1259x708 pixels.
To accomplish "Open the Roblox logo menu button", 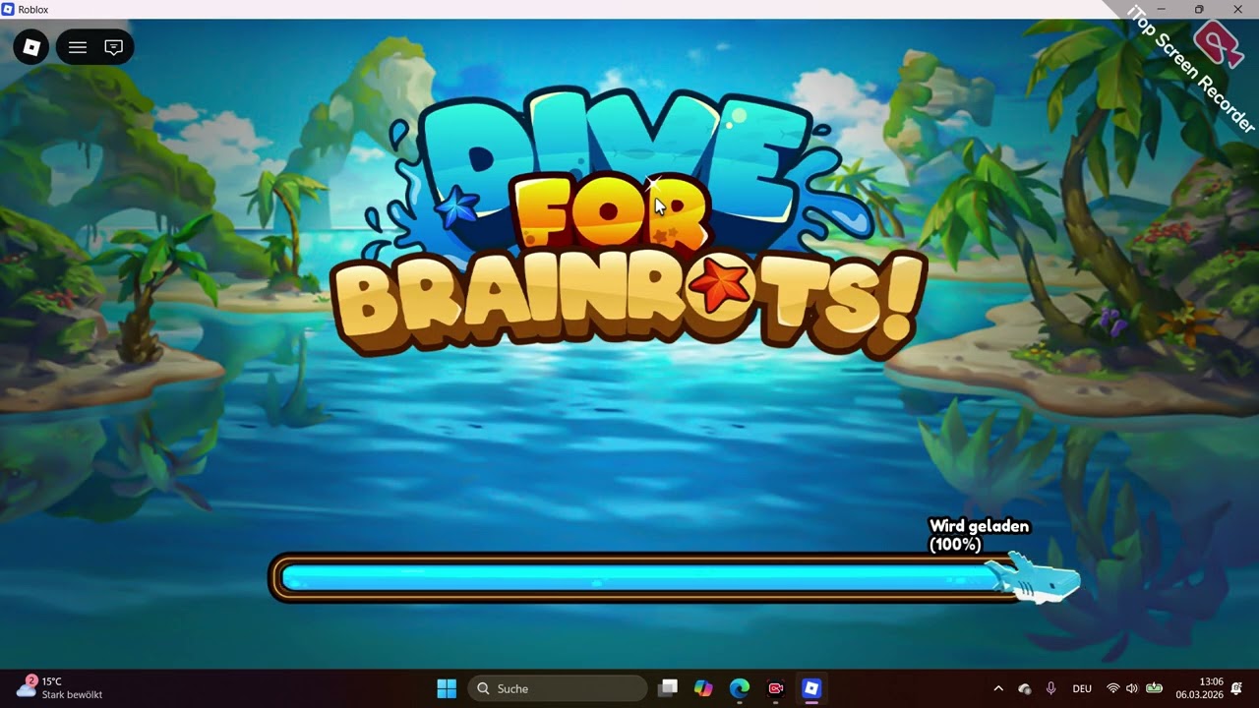I will [31, 47].
